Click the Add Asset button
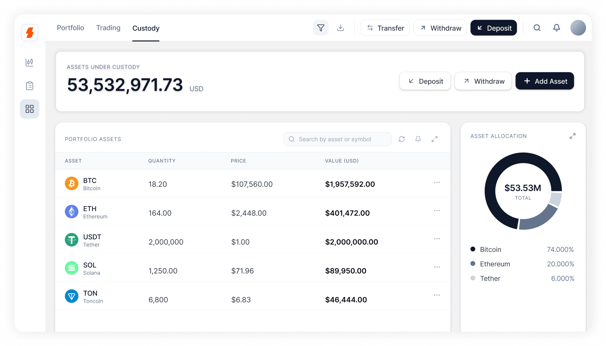Viewport: 606px width, 346px height. [x=545, y=81]
